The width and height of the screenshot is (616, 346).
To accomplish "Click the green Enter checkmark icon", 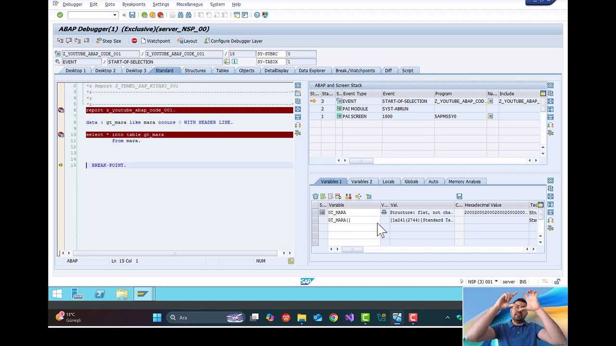I will pos(60,15).
